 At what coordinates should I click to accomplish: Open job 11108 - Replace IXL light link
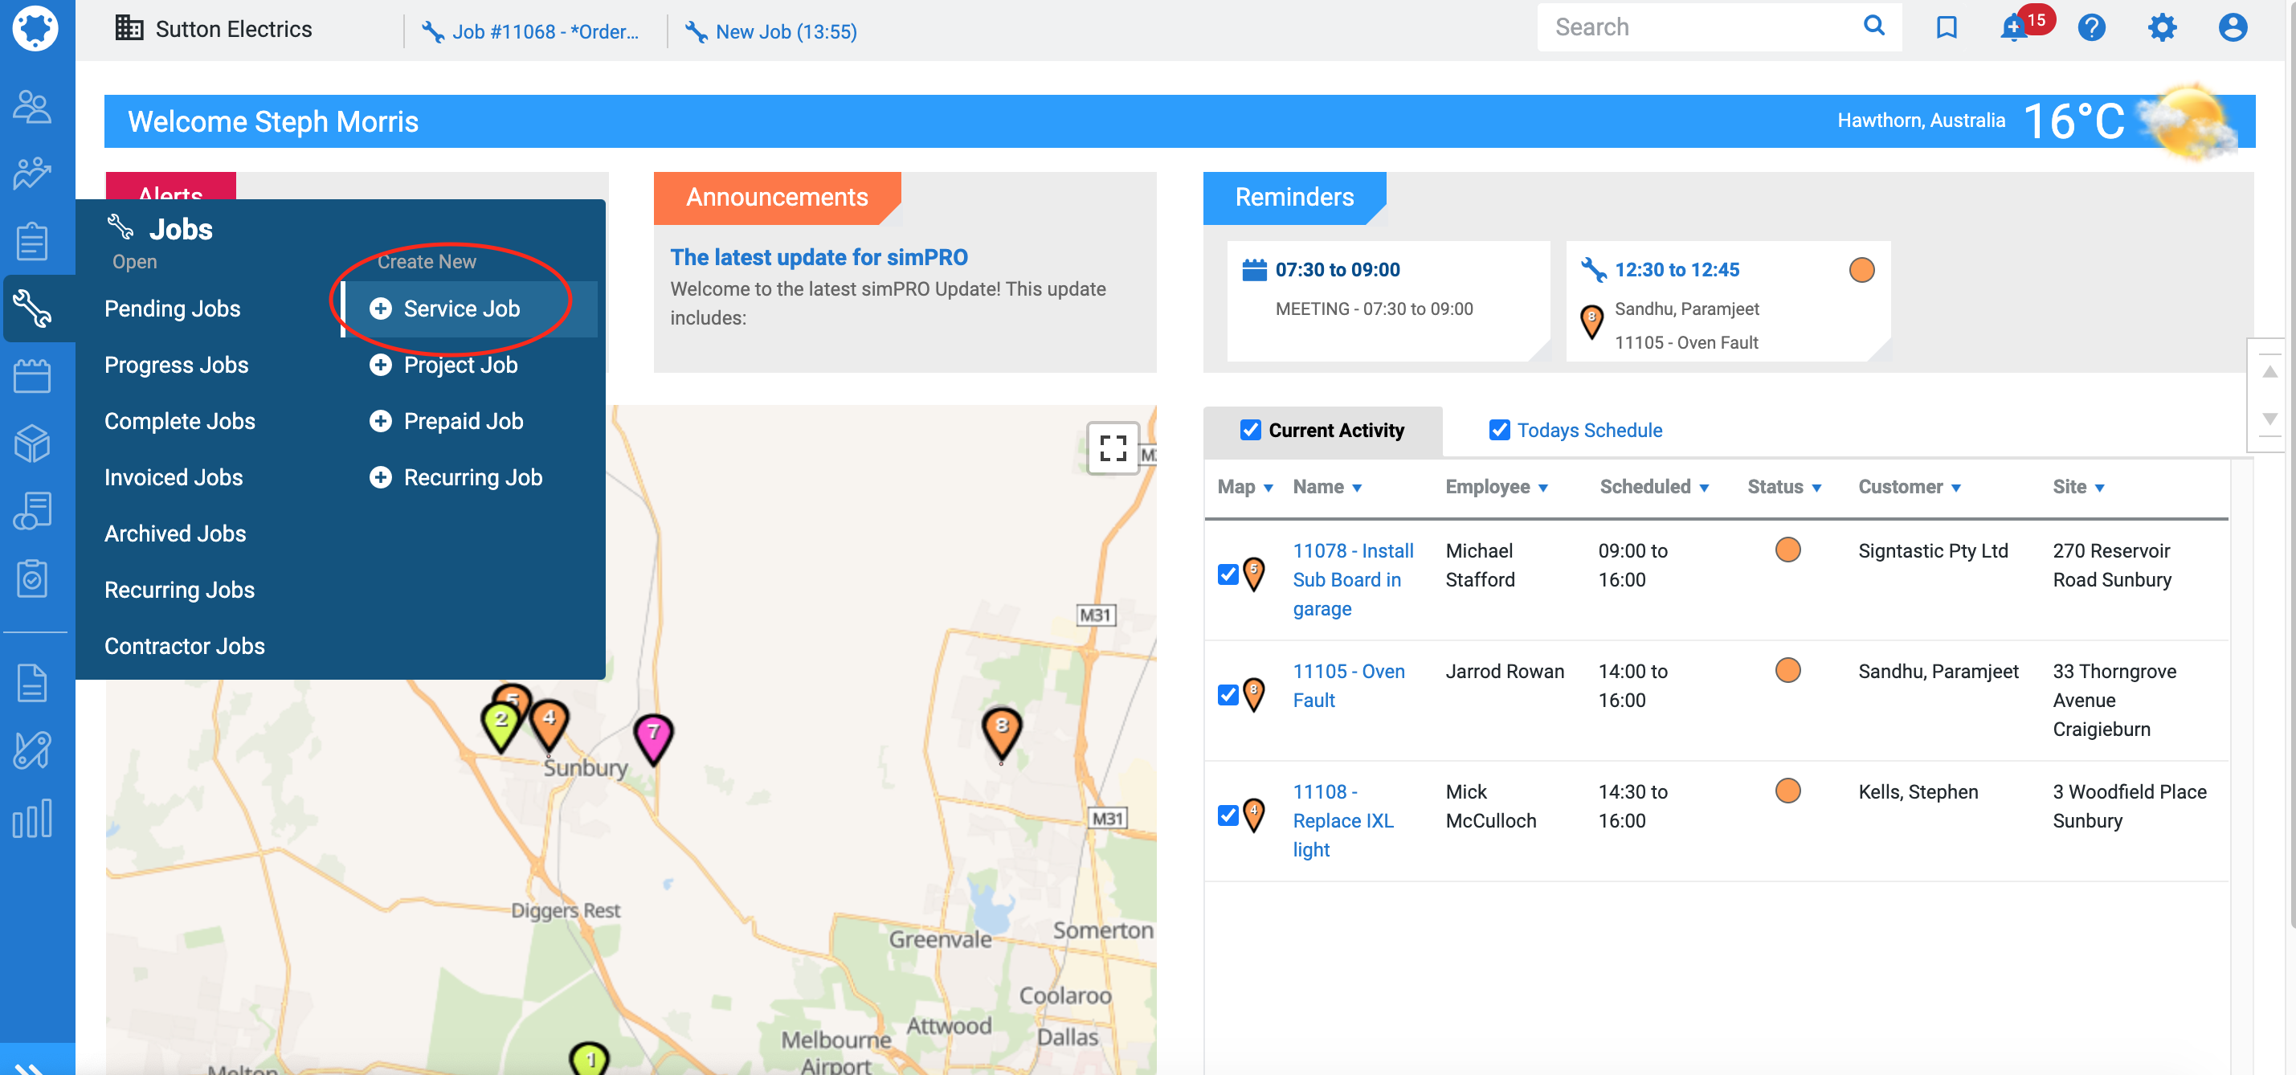pos(1342,820)
